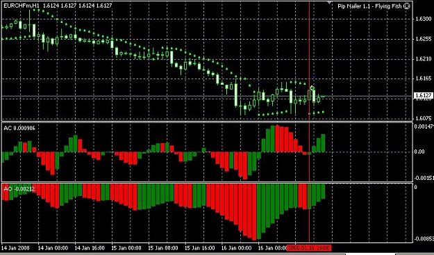
Task: Click the 1.6300 price scale label
Action: tap(424, 19)
